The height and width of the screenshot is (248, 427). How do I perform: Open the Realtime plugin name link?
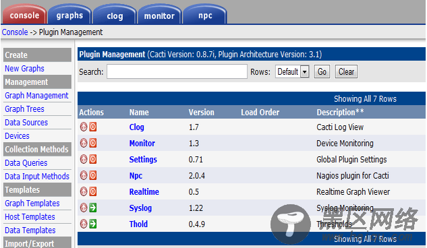(x=144, y=191)
